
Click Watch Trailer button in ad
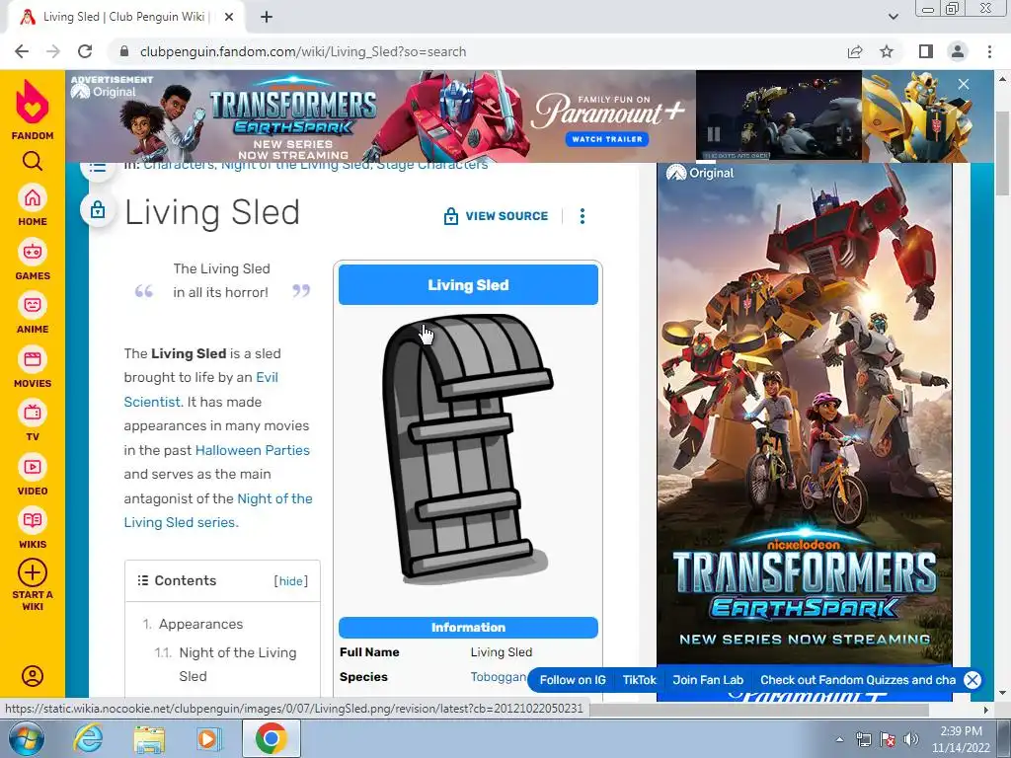607,139
